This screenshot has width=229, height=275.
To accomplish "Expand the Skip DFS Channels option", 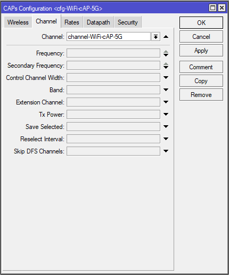I will [166, 151].
